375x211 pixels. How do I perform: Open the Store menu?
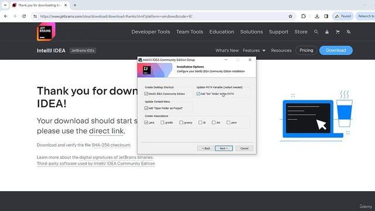click(x=301, y=32)
